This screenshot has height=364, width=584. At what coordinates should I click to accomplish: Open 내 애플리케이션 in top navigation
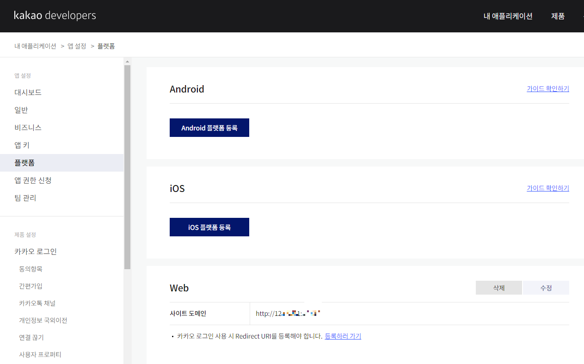click(508, 16)
